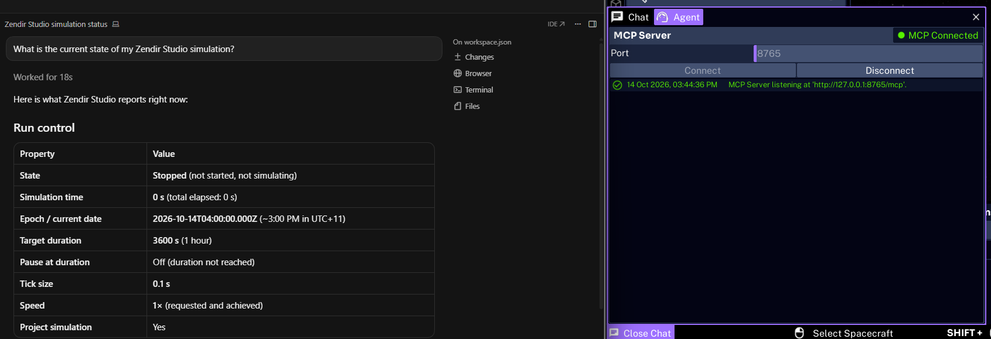Open the three-dots more options menu
The image size is (991, 339).
click(578, 24)
